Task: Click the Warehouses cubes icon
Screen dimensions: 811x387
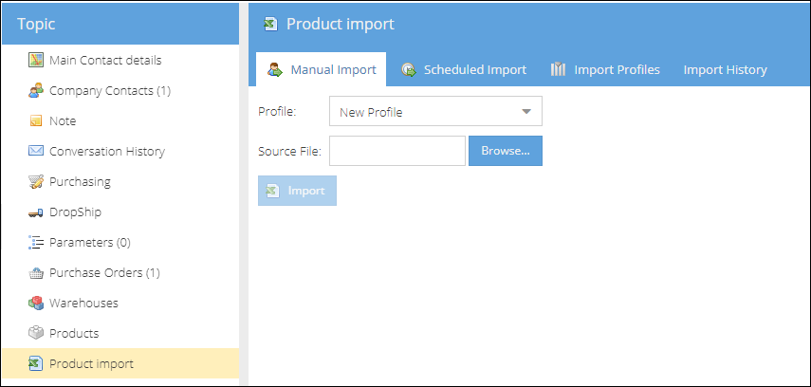Action: [36, 304]
